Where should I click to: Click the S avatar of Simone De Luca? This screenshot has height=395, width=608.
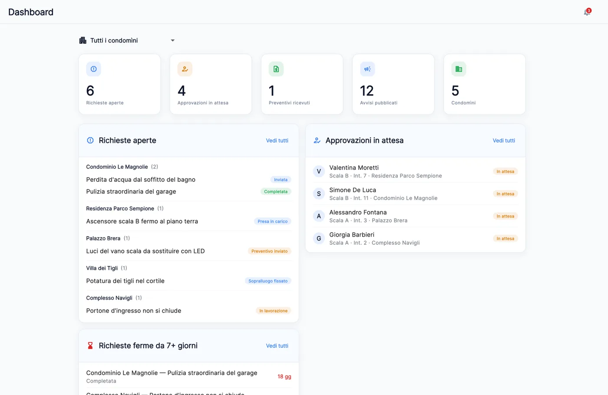[x=319, y=194]
